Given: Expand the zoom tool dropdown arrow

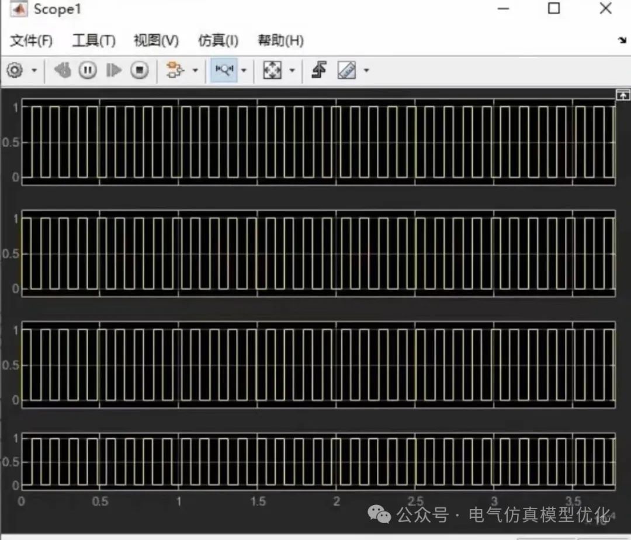Looking at the screenshot, I should pos(244,71).
